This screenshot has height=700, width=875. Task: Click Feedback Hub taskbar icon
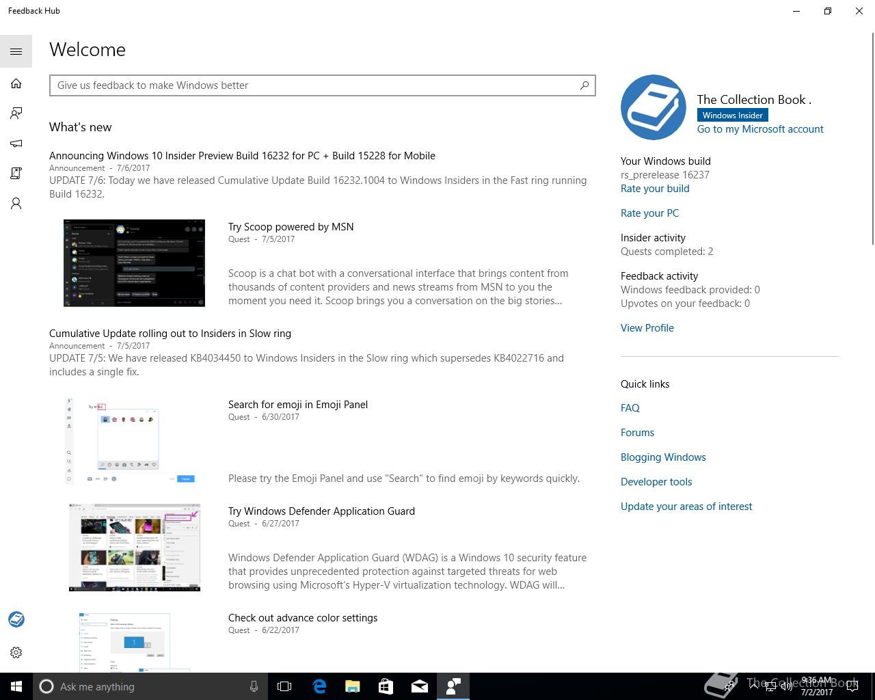point(453,686)
